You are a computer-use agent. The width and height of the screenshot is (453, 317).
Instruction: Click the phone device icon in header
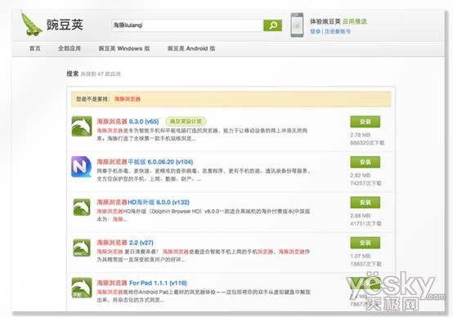tap(297, 25)
